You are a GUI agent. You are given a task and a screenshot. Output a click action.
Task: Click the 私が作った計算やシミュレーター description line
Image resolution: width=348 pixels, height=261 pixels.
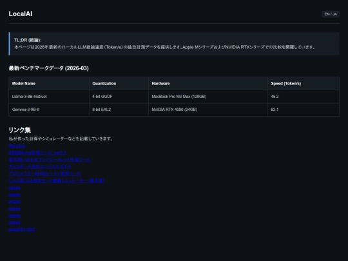(61, 139)
